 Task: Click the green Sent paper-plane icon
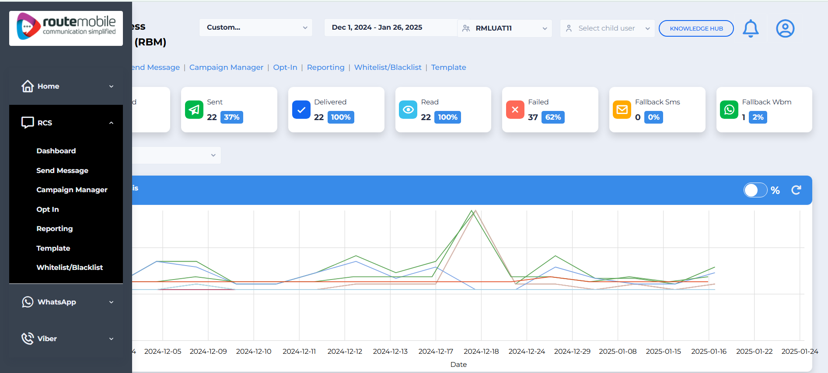(x=194, y=110)
